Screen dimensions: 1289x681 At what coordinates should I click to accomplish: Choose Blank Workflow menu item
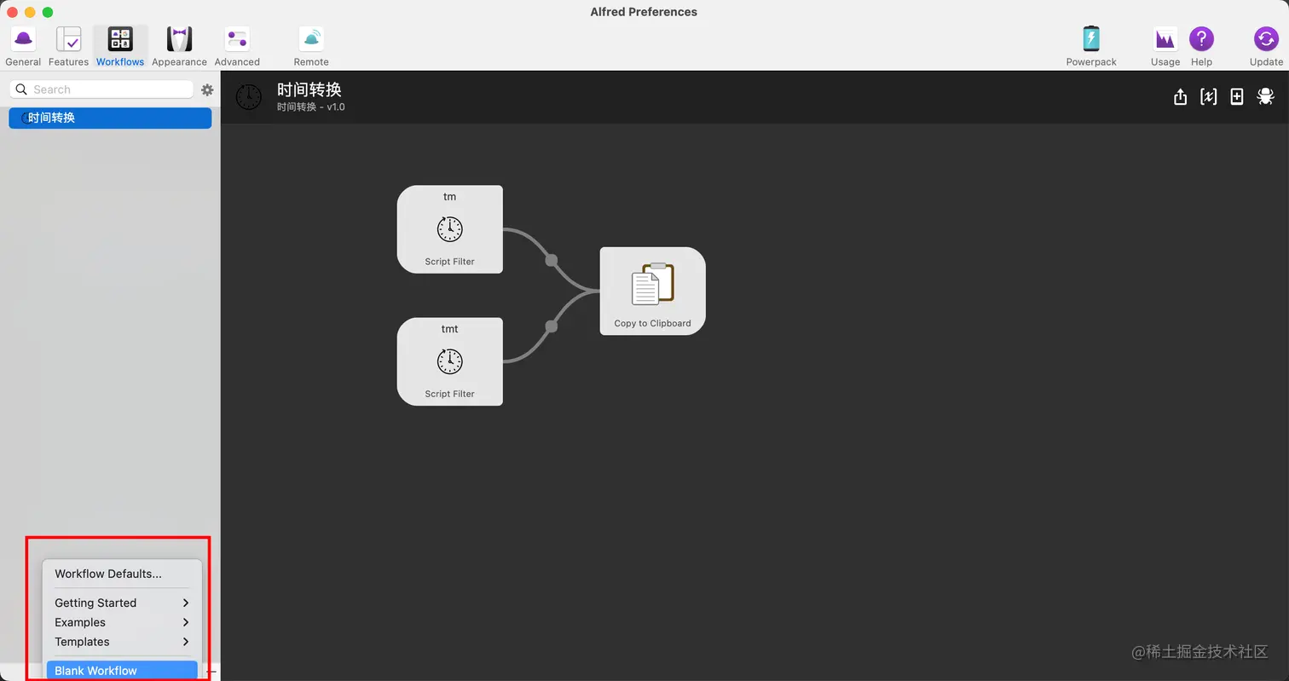point(122,671)
